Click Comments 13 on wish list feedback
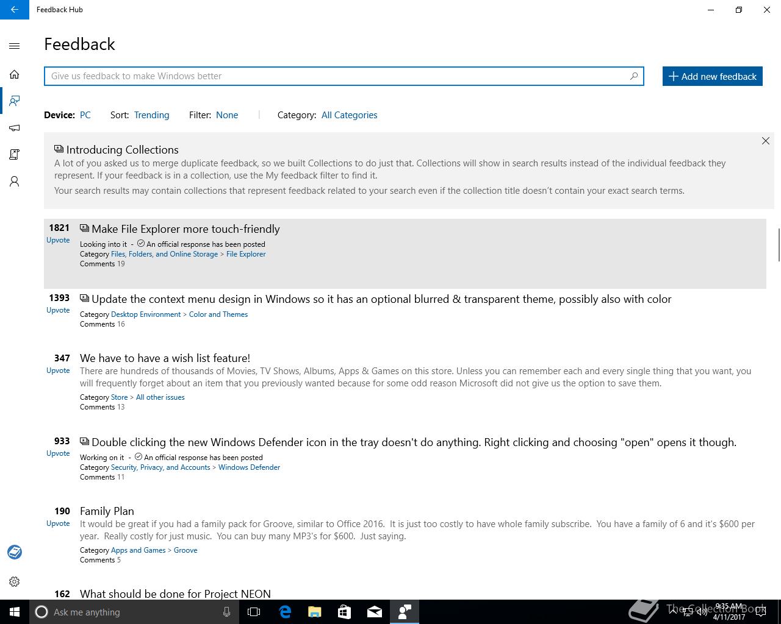Image resolution: width=781 pixels, height=624 pixels. (103, 407)
